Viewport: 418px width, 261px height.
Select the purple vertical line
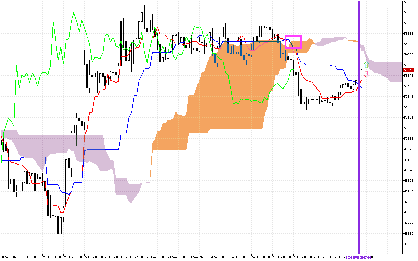[x=359, y=130]
